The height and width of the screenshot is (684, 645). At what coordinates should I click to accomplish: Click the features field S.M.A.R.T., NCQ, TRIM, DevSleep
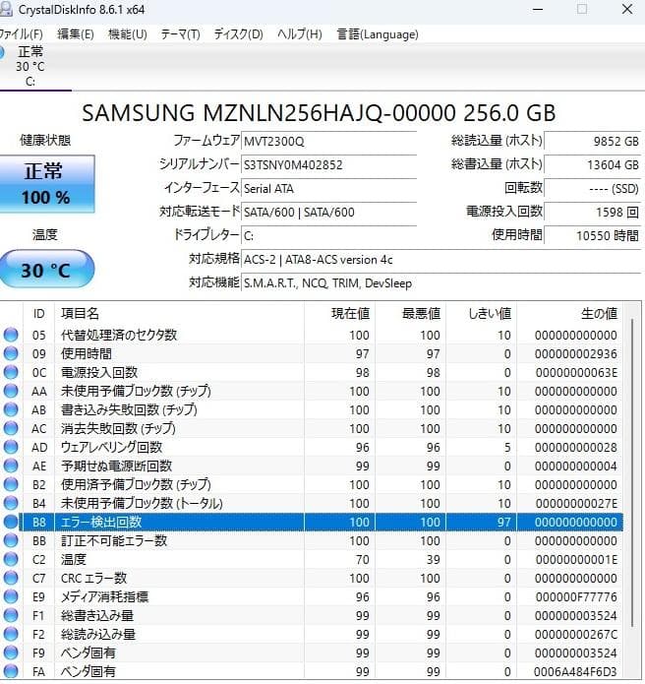440,283
